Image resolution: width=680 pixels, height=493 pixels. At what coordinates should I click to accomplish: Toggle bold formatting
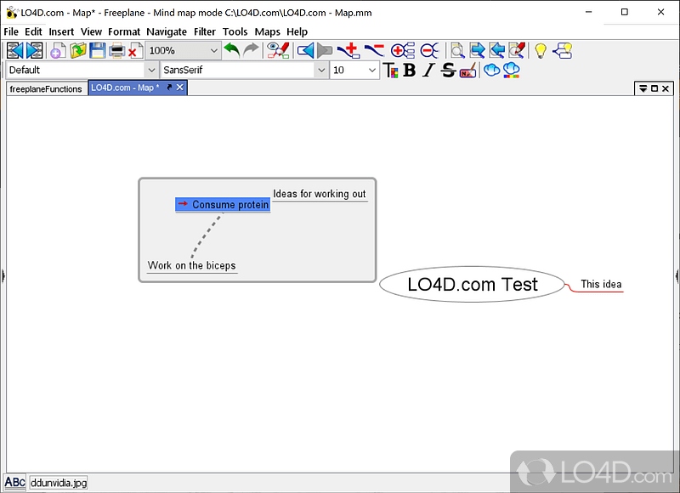pyautogui.click(x=410, y=71)
